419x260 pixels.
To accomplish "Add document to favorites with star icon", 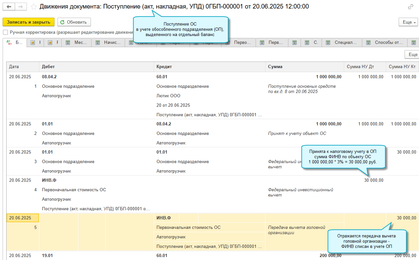I will click(x=33, y=7).
